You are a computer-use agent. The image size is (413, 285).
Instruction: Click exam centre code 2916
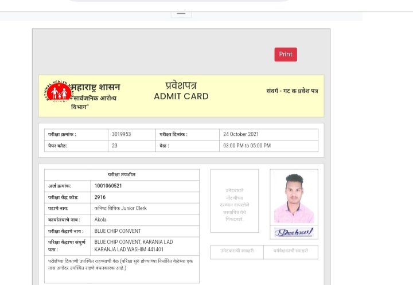coord(100,197)
